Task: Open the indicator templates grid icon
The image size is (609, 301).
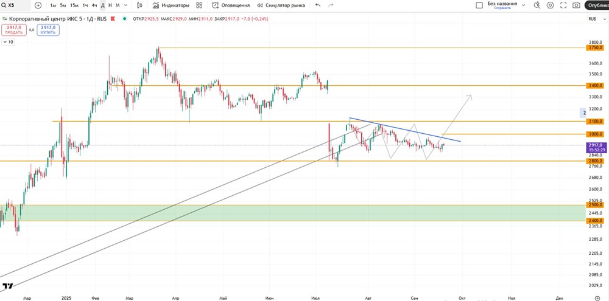Action: click(199, 5)
